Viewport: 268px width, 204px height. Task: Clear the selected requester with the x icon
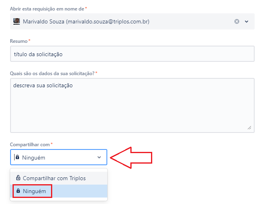pos(237,21)
